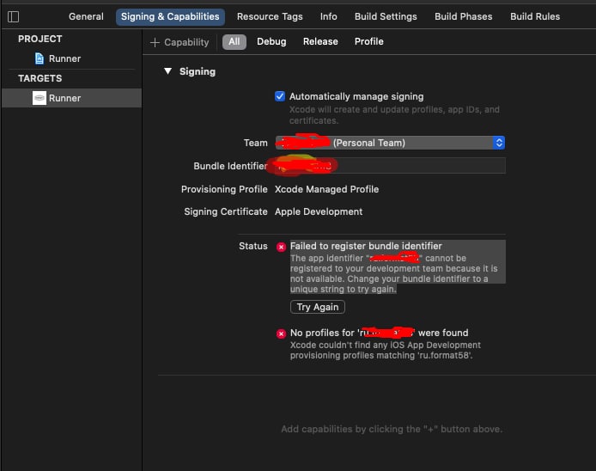596x471 pixels.
Task: Collapse the Signing section triangle
Action: [x=167, y=71]
